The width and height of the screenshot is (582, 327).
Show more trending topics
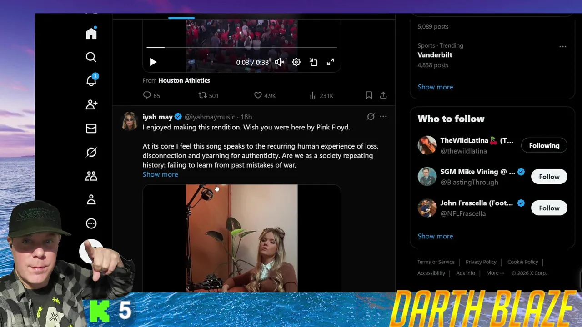point(435,87)
